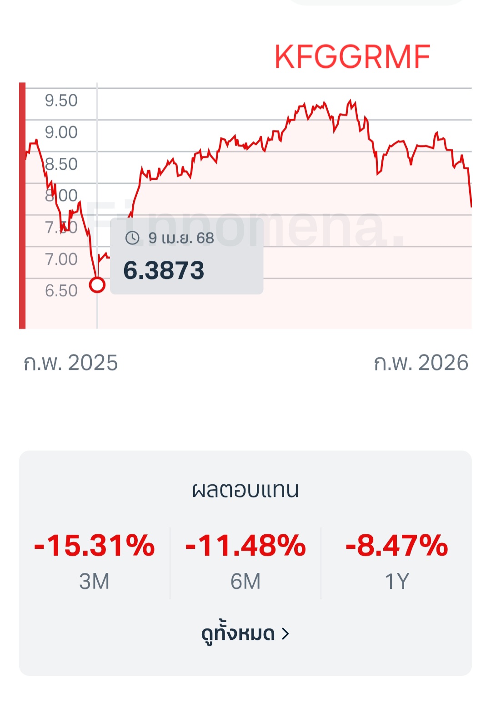Tap the 9 เม.ย. 68 date in the tooltip
The height and width of the screenshot is (704, 491).
pos(181,238)
